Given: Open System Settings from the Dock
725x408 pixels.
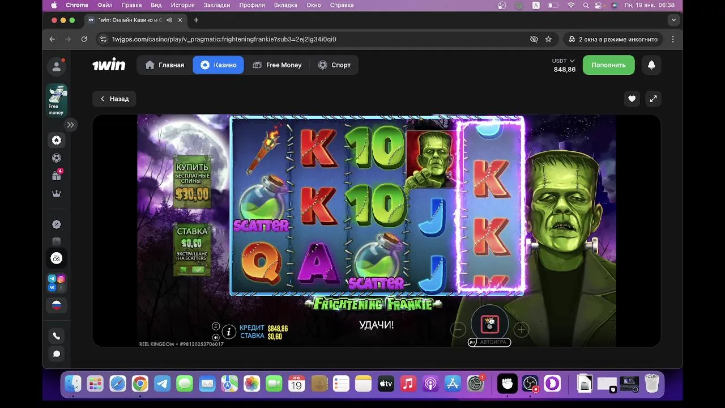Looking at the screenshot, I should click(475, 384).
